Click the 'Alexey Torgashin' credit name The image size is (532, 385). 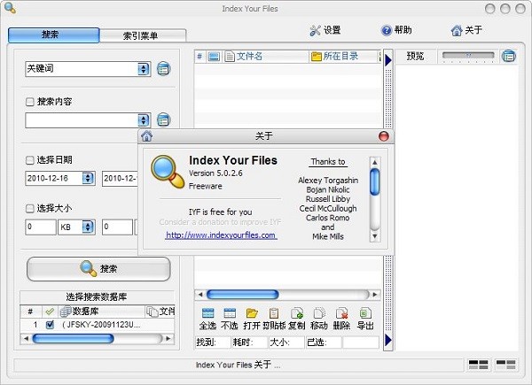coord(328,181)
